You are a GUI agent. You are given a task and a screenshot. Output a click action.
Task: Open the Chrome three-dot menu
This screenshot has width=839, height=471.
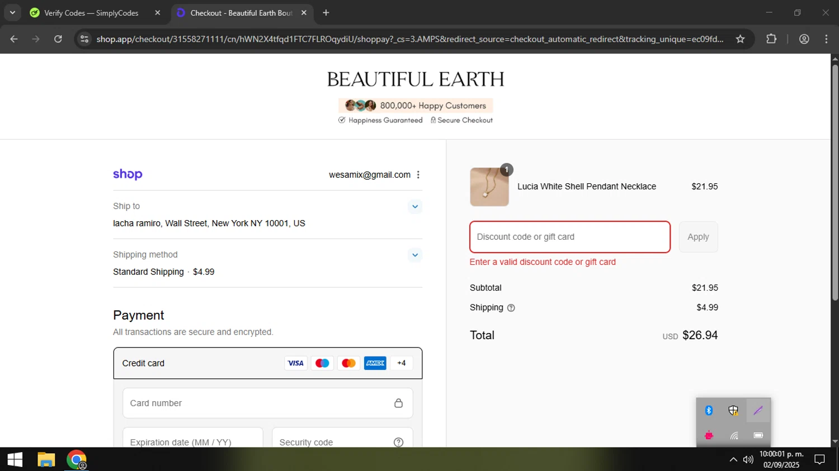[826, 39]
